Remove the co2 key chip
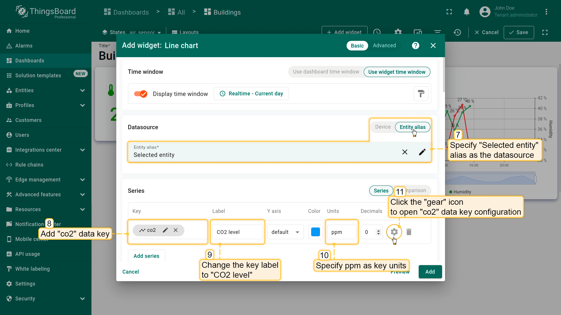 click(x=176, y=230)
